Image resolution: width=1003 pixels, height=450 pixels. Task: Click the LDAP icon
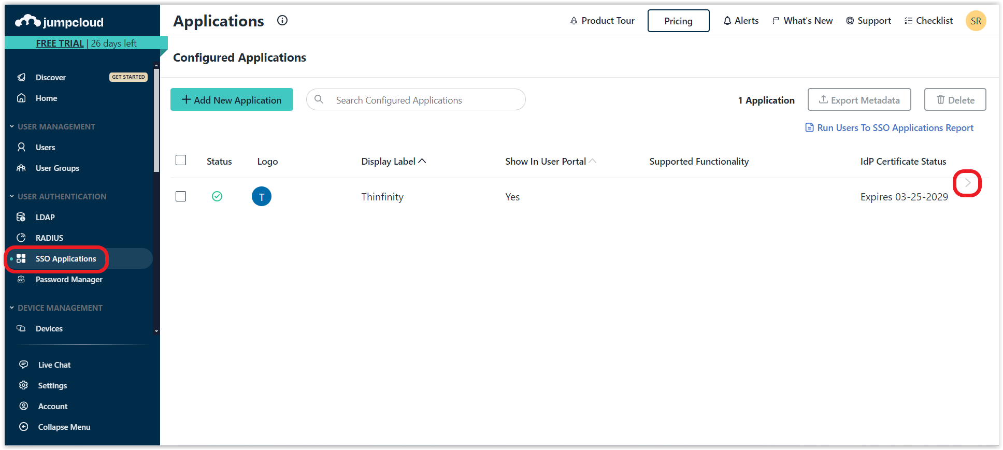pyautogui.click(x=21, y=217)
